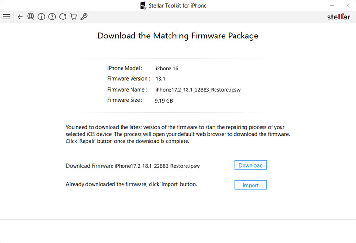
Task: Click the Stellar Toolkit app icon in title bar
Action: point(143,6)
